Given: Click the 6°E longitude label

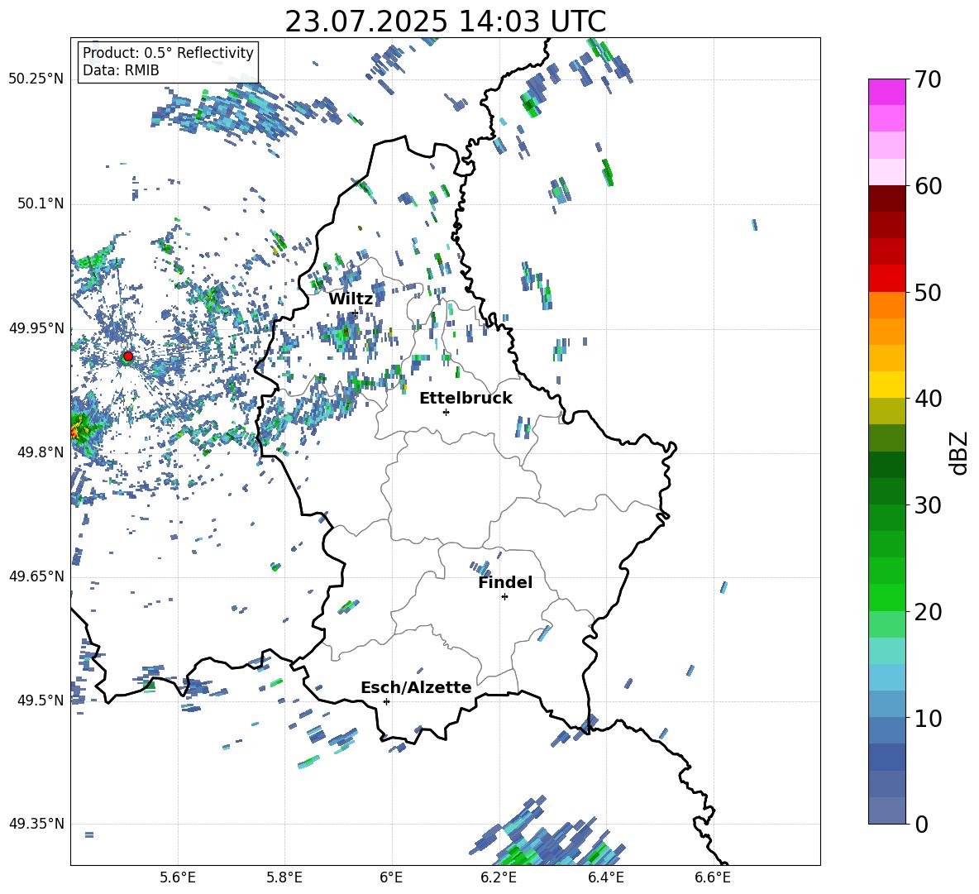Looking at the screenshot, I should point(391,878).
